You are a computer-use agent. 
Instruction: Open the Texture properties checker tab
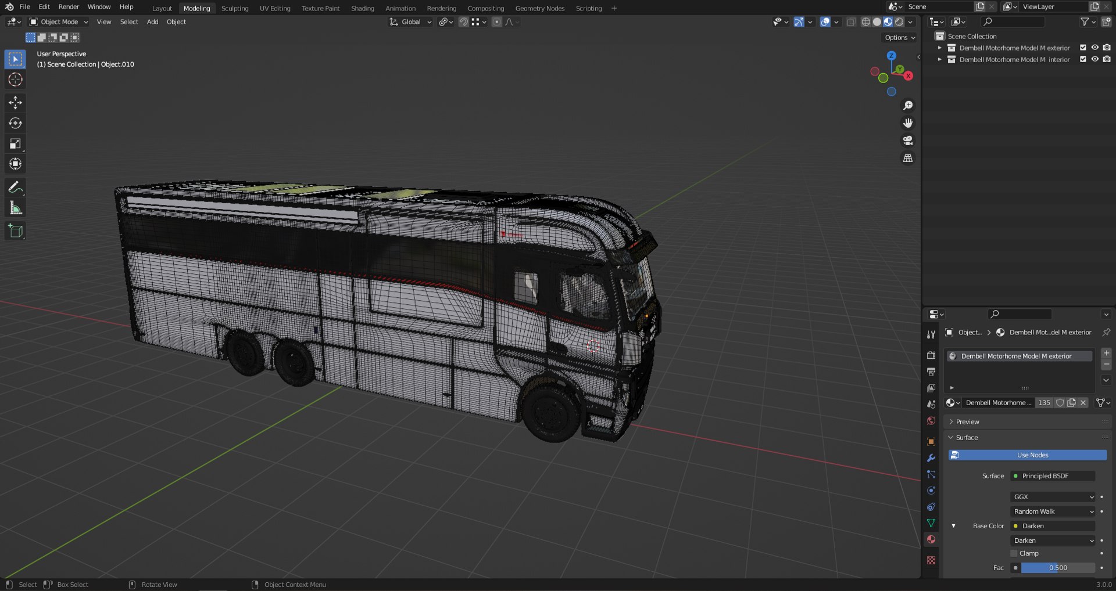coord(931,560)
